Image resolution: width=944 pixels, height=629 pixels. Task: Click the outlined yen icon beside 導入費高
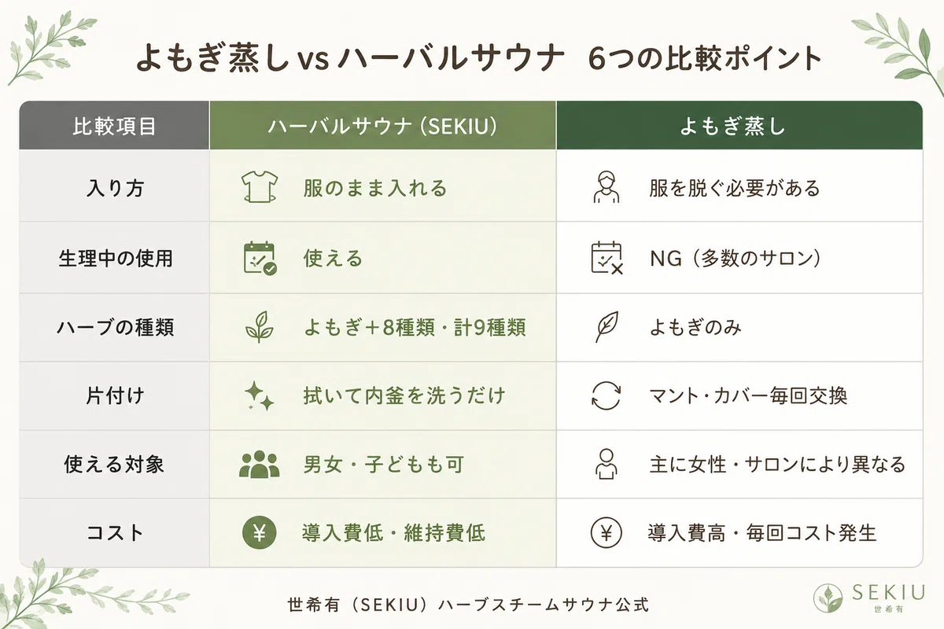[607, 533]
